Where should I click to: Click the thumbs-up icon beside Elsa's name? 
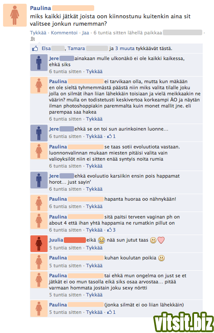pos(35,49)
